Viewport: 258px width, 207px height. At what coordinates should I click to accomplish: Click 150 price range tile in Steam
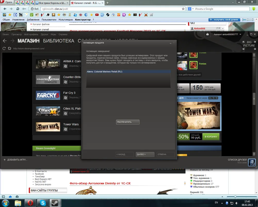pyautogui.click(x=205, y=88)
